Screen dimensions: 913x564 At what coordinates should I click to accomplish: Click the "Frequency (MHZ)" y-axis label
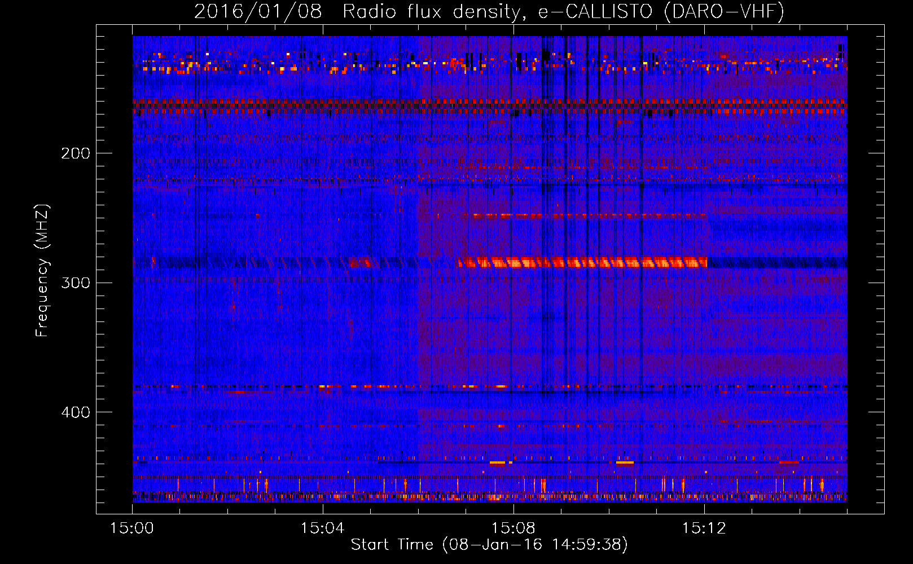(x=42, y=271)
